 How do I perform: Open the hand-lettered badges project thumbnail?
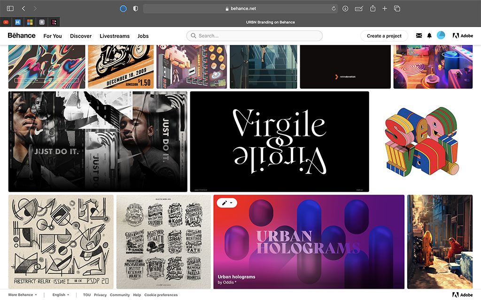coord(163,242)
